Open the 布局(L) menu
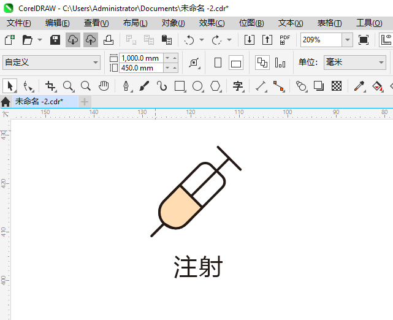This screenshot has width=393, height=320. click(x=135, y=23)
